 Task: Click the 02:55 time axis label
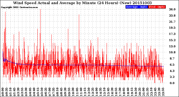pyautogui.click(x=22, y=92)
